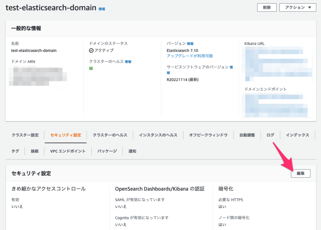Click the name value test-elasticsearch-domain under 名前
The image size is (321, 230).
tap(34, 50)
